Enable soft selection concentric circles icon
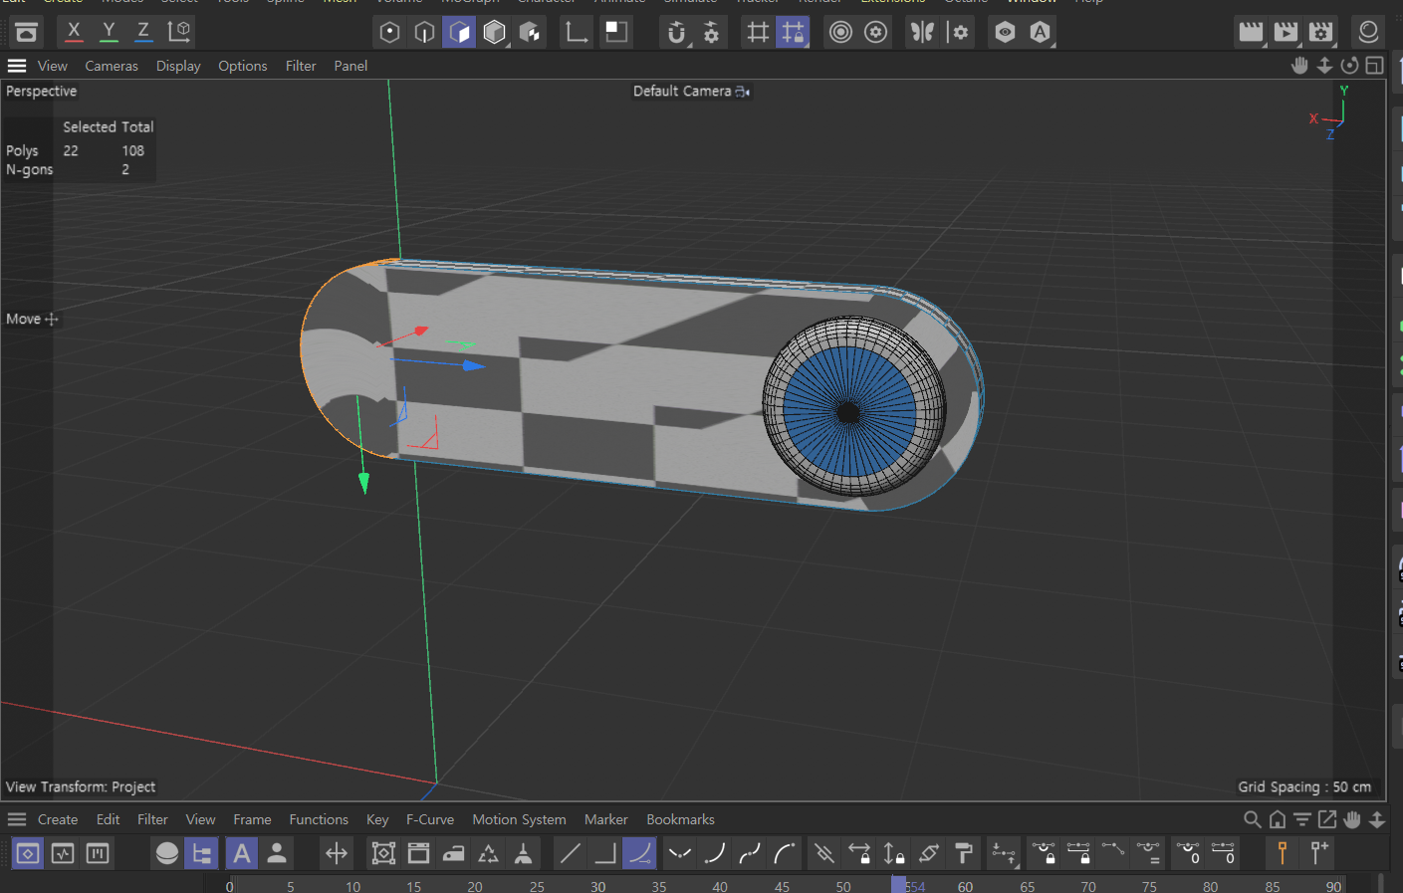Screen dimensions: 1403x893 pos(840,32)
